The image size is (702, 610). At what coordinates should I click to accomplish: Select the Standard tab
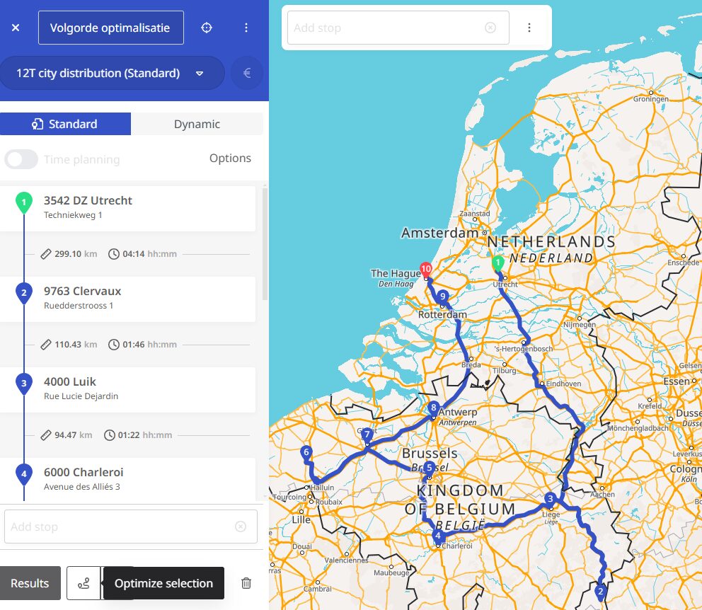pos(66,123)
